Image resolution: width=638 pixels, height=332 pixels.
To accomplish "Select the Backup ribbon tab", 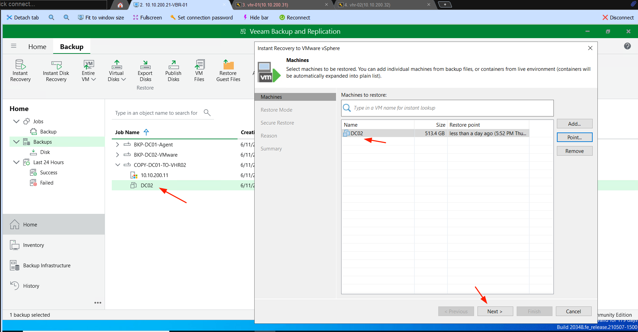I will click(72, 47).
